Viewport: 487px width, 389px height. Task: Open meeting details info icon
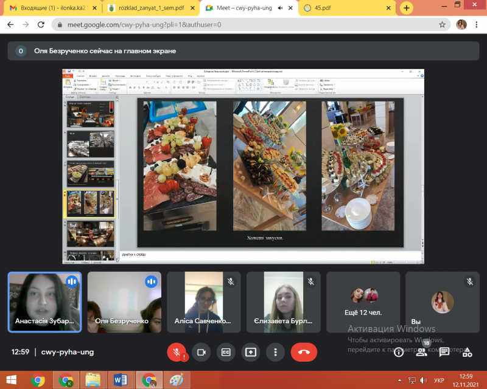pyautogui.click(x=399, y=353)
